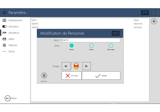
Task: Show next avatar image
Action: click(x=86, y=66)
